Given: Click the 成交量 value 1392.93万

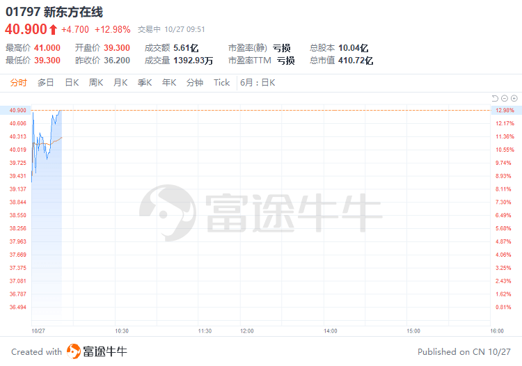Looking at the screenshot, I should (x=193, y=61).
